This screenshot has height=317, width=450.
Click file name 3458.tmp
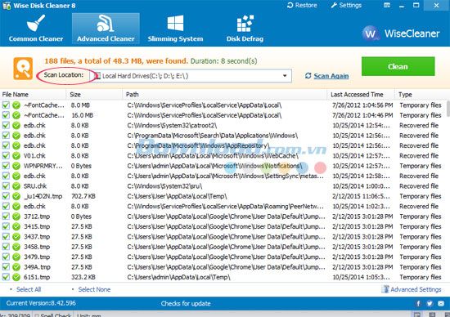click(37, 247)
